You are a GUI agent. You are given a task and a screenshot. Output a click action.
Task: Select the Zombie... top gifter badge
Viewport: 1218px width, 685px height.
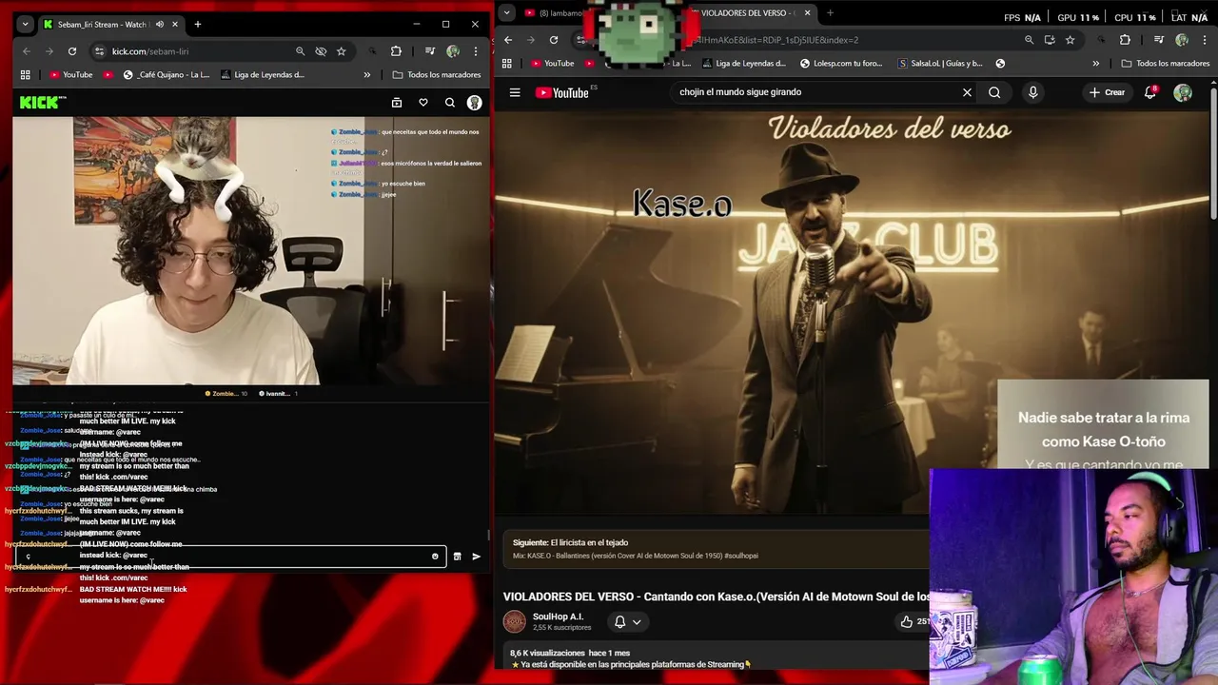[226, 393]
